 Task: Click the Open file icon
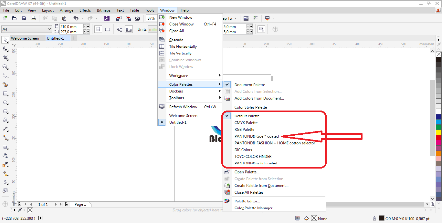(14, 18)
